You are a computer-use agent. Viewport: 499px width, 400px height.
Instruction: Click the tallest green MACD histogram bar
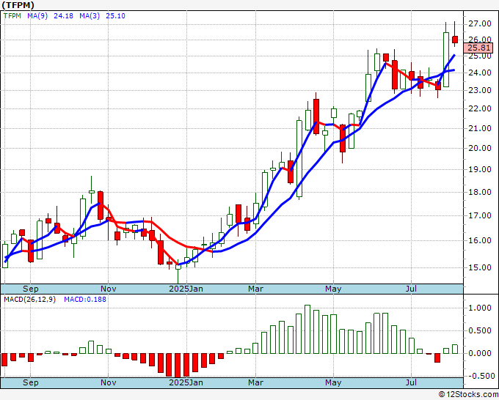(x=307, y=330)
